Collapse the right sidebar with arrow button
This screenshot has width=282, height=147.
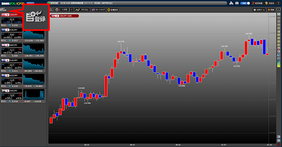click(278, 9)
